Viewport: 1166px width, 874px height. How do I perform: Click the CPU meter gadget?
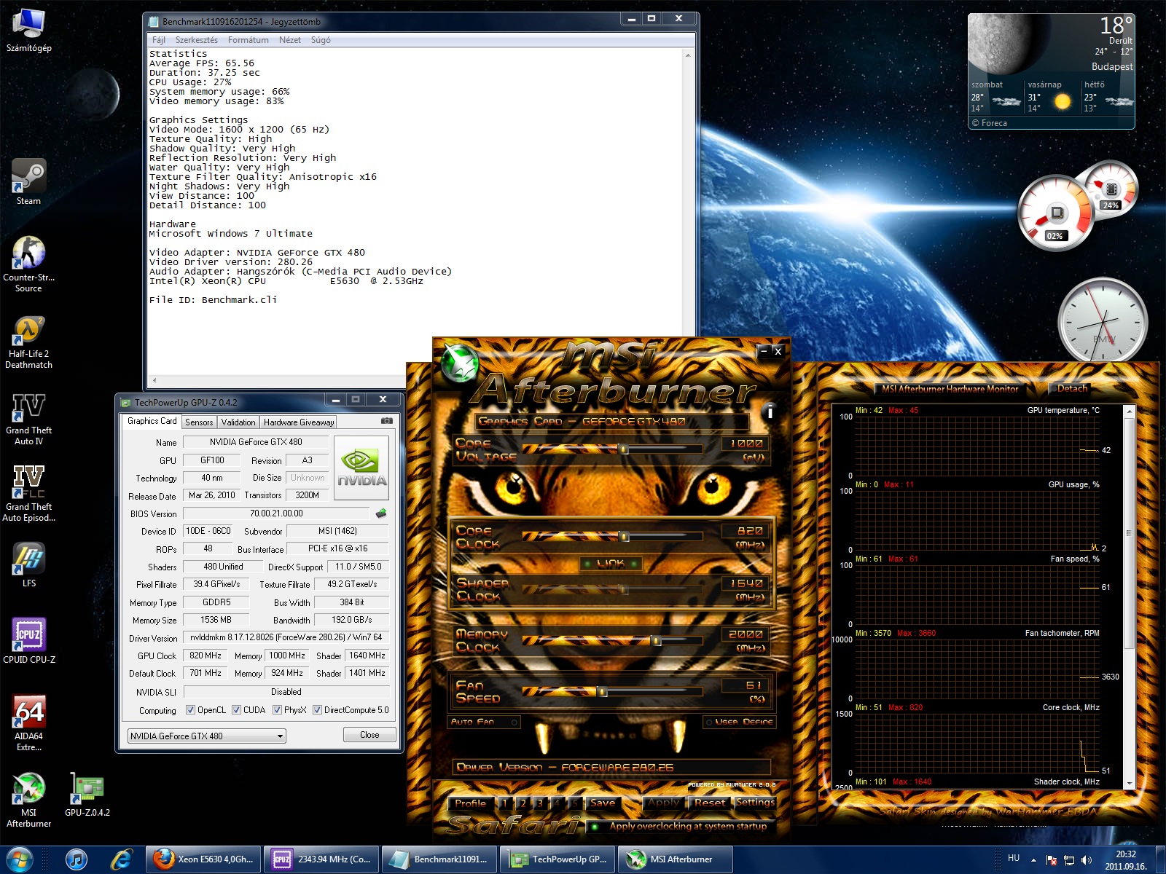coord(1056,213)
